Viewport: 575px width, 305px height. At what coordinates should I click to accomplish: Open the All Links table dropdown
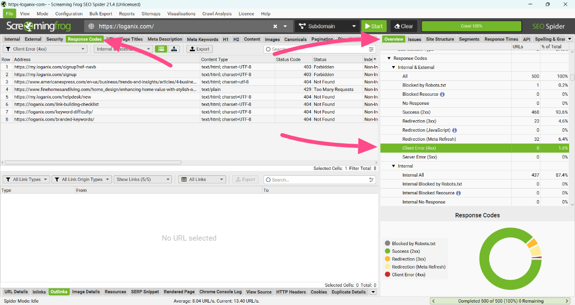[x=202, y=180]
